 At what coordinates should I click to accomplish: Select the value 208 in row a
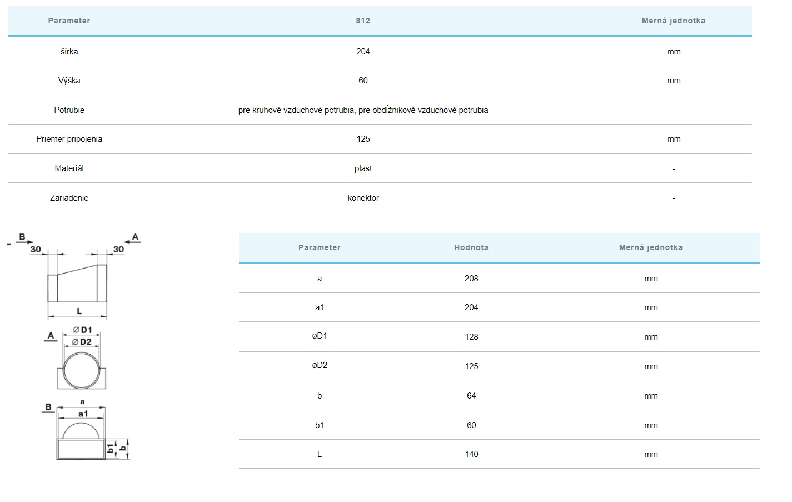(471, 279)
